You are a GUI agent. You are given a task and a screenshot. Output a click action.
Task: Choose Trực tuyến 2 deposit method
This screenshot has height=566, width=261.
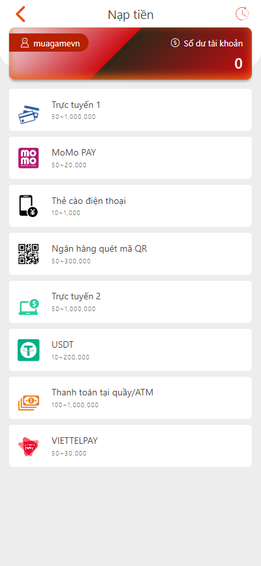(130, 302)
